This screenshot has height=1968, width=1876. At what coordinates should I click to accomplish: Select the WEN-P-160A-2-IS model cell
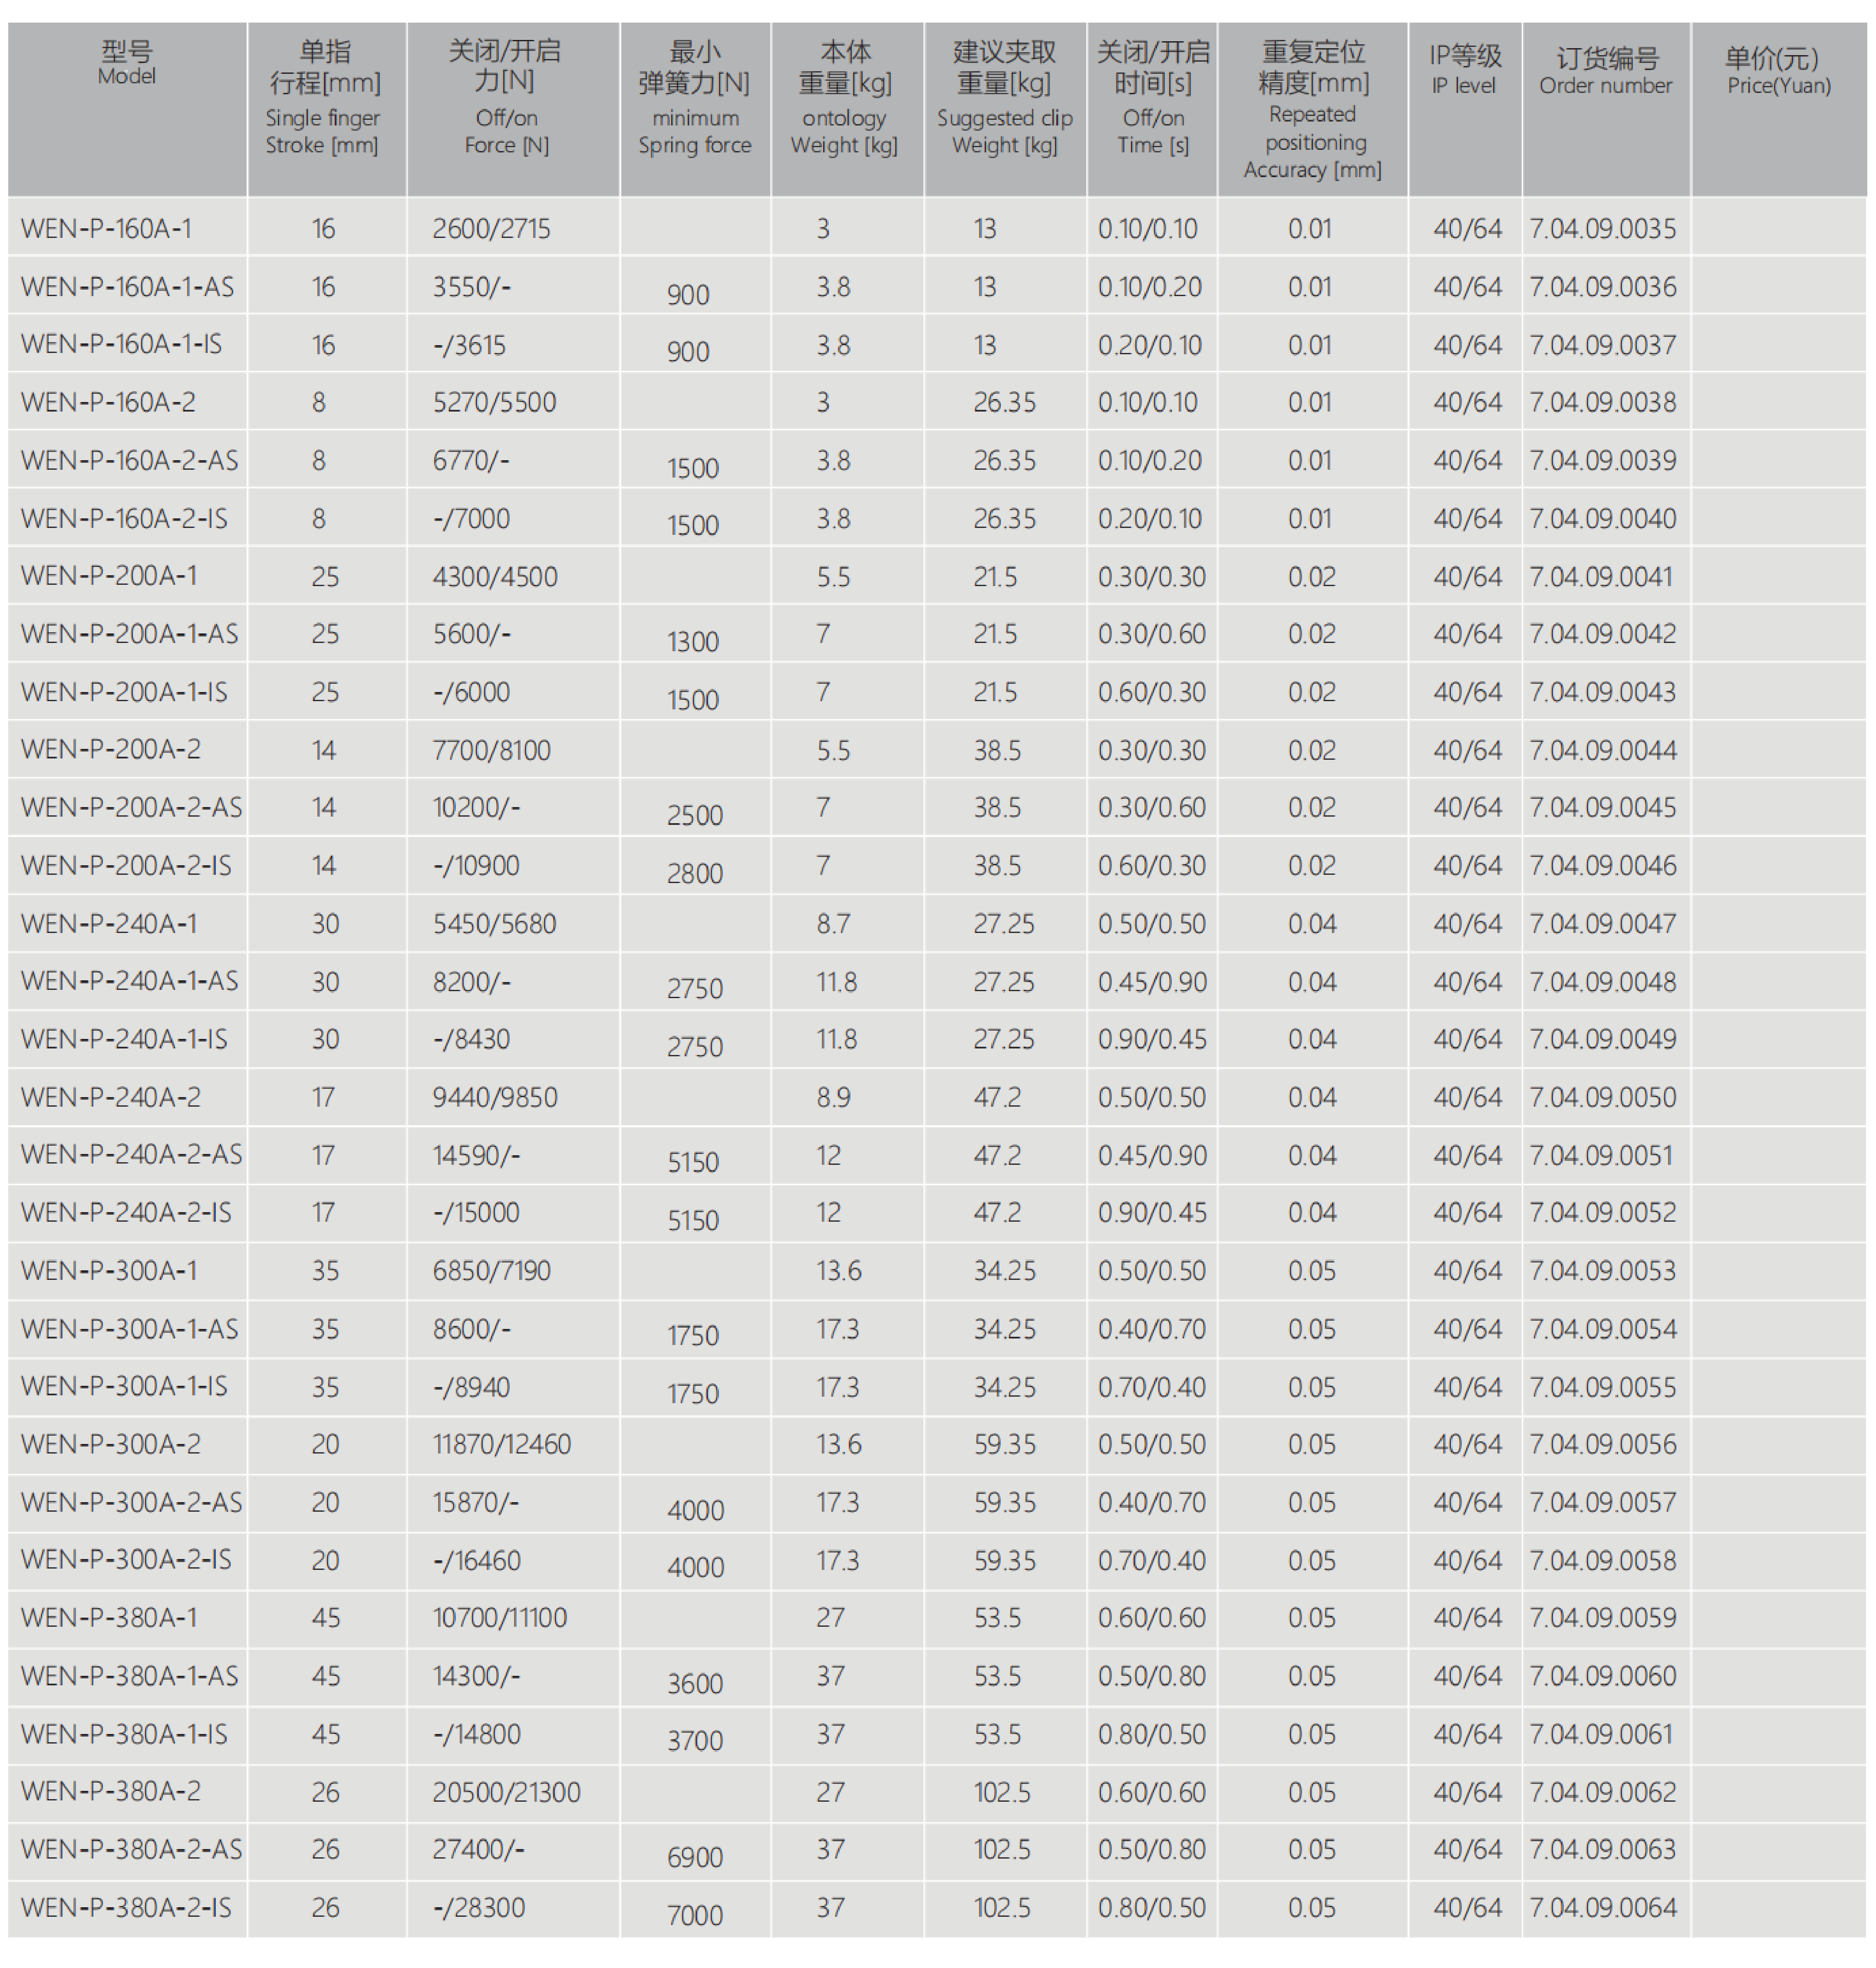124,519
